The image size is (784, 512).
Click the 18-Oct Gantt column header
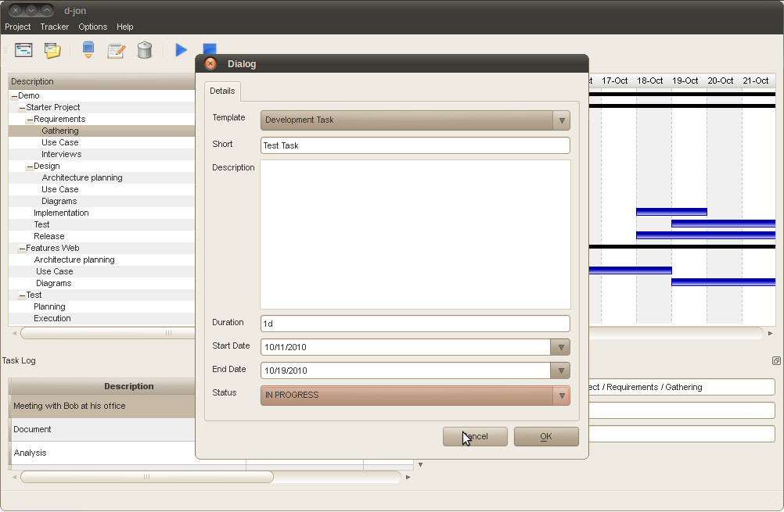pos(649,81)
